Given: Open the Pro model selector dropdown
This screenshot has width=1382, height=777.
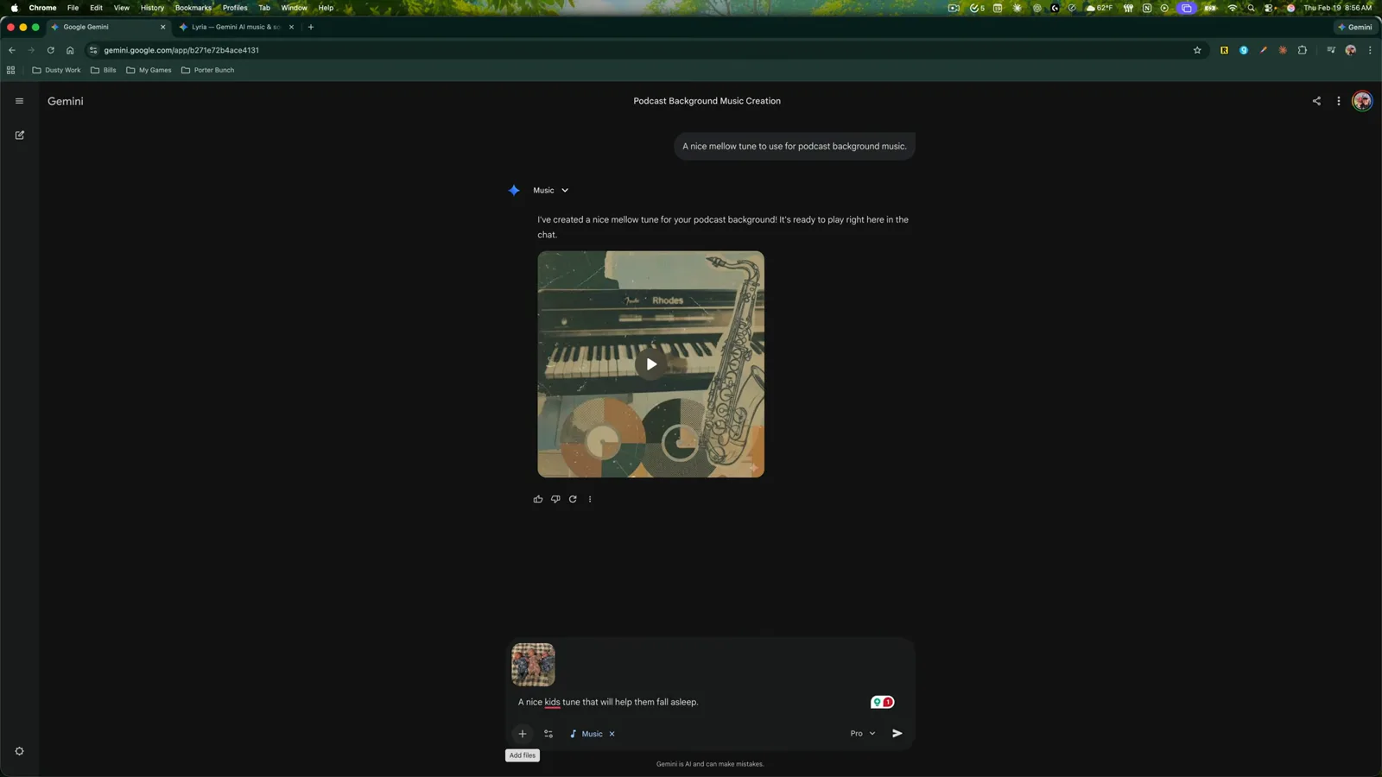Looking at the screenshot, I should (x=863, y=733).
